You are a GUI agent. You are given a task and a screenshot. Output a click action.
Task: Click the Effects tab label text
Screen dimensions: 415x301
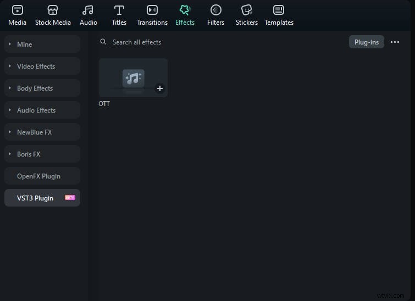click(x=185, y=23)
